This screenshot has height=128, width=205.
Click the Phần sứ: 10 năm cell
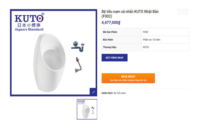tap(165, 40)
